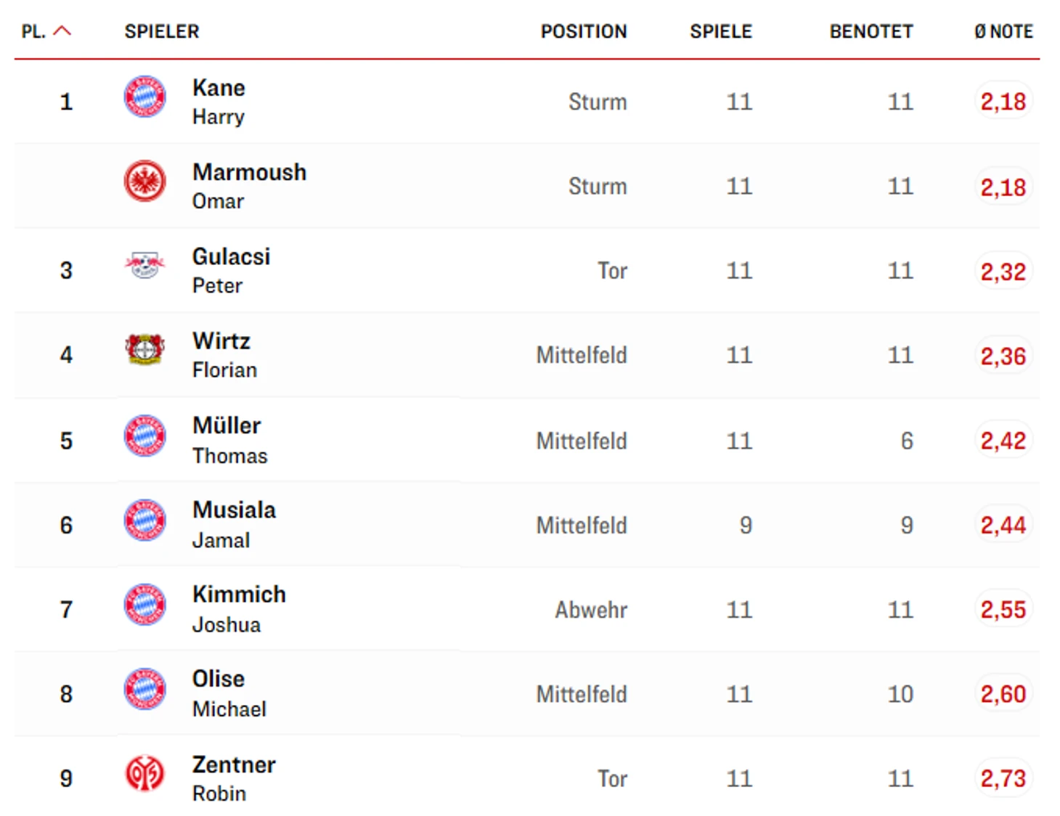
Task: Sort by SPIELER column header
Action: (x=161, y=31)
